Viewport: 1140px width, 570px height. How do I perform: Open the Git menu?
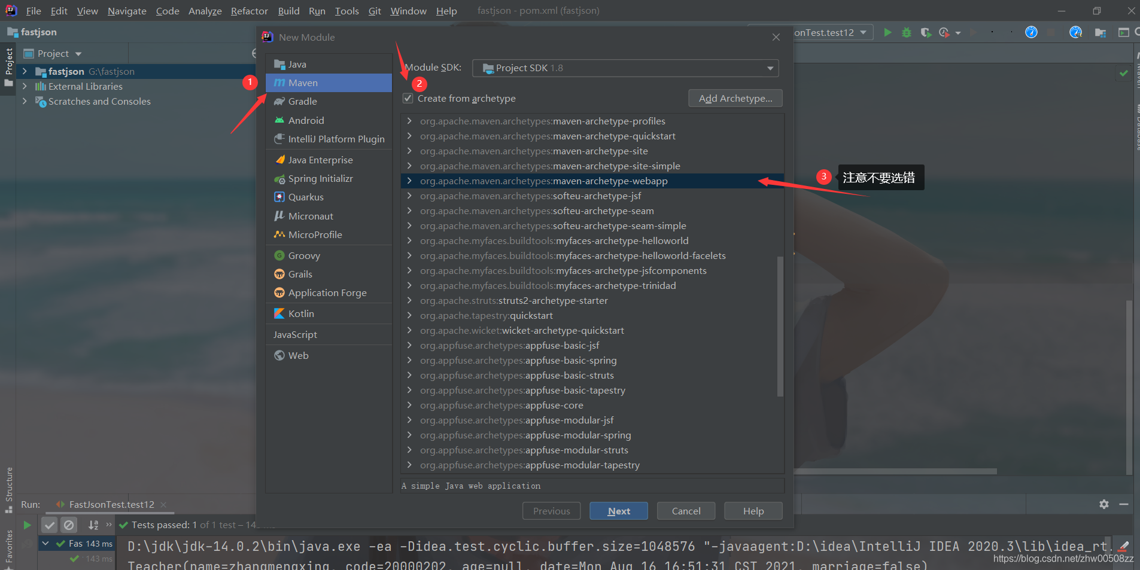[x=375, y=11]
